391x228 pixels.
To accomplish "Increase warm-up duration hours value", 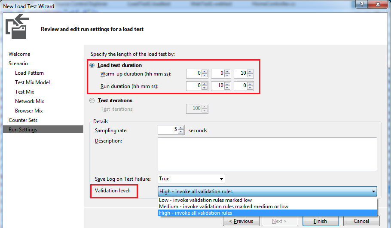I will [x=205, y=71].
